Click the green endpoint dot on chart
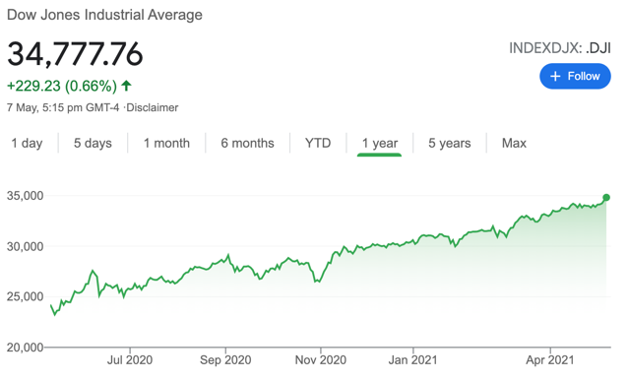 click(x=606, y=197)
